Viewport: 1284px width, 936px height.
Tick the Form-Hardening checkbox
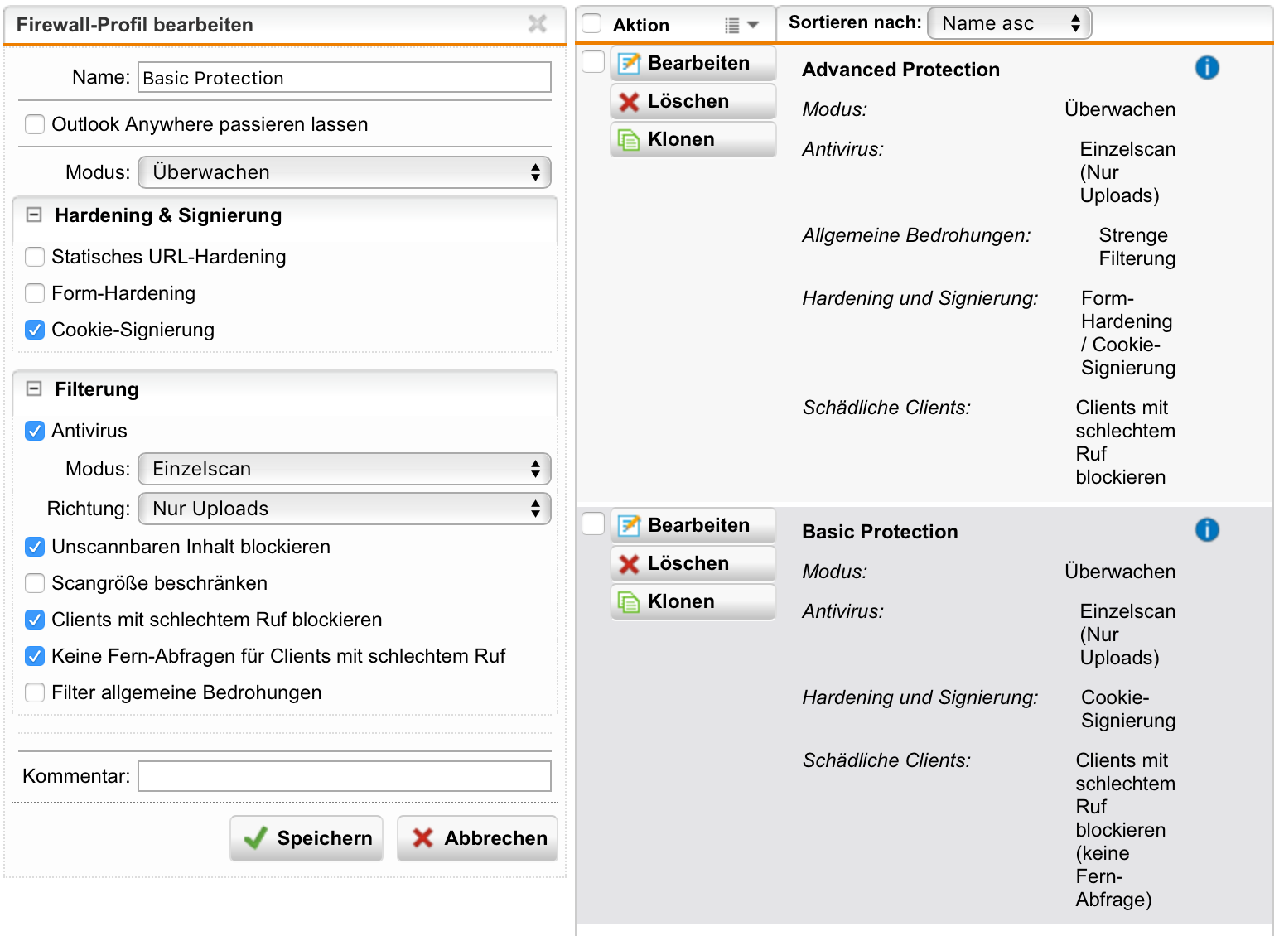[35, 293]
